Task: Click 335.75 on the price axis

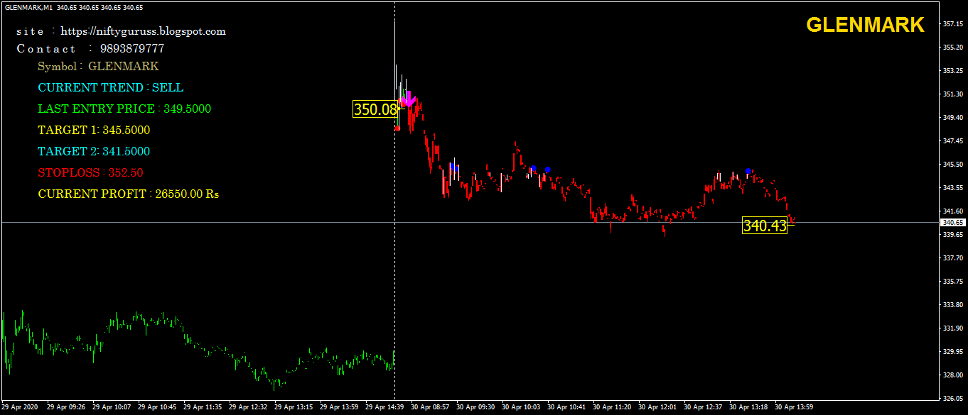Action: (x=952, y=282)
